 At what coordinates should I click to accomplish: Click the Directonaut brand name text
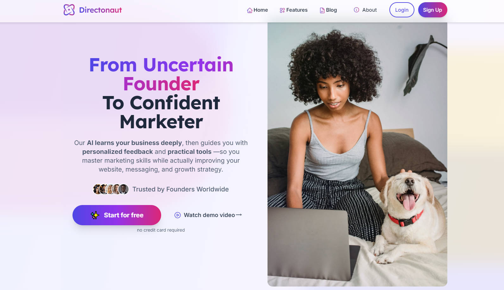100,10
